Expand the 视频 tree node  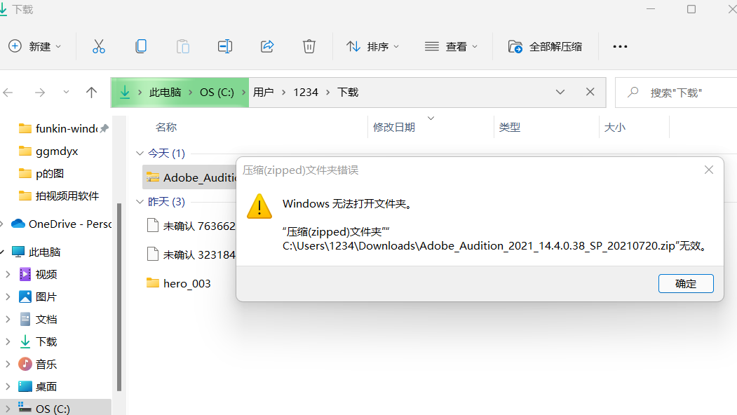pos(8,275)
